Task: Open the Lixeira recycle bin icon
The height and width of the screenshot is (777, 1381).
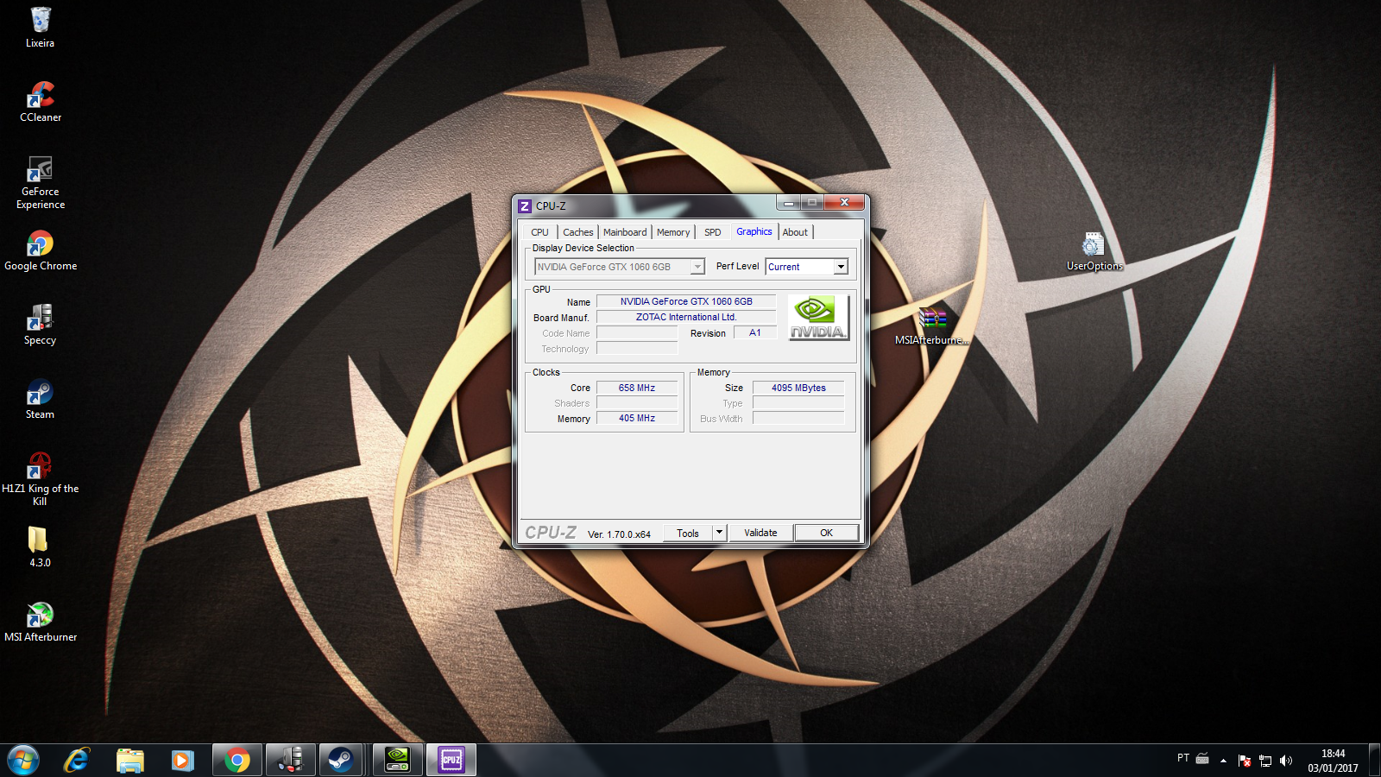Action: point(40,27)
